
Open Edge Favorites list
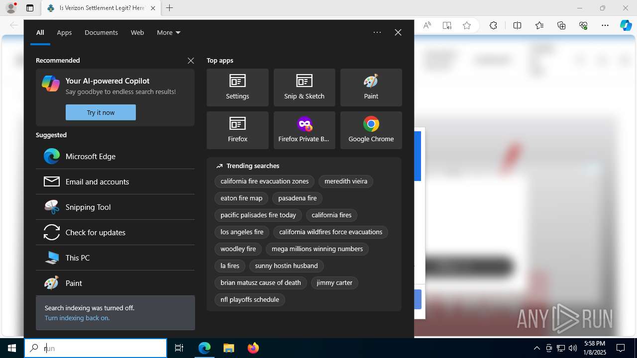[x=539, y=25]
